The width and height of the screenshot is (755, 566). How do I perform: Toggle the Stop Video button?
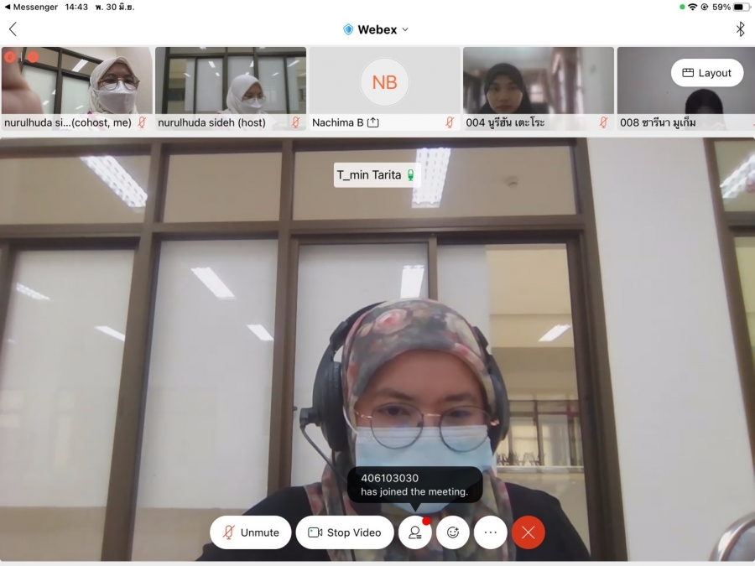click(345, 532)
